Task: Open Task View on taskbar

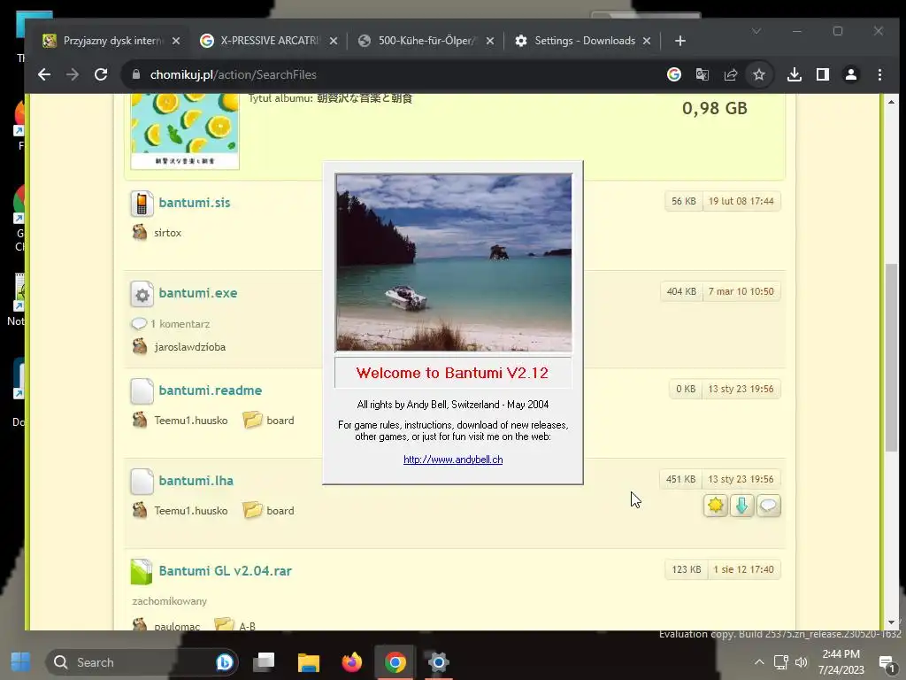Action: pos(264,662)
